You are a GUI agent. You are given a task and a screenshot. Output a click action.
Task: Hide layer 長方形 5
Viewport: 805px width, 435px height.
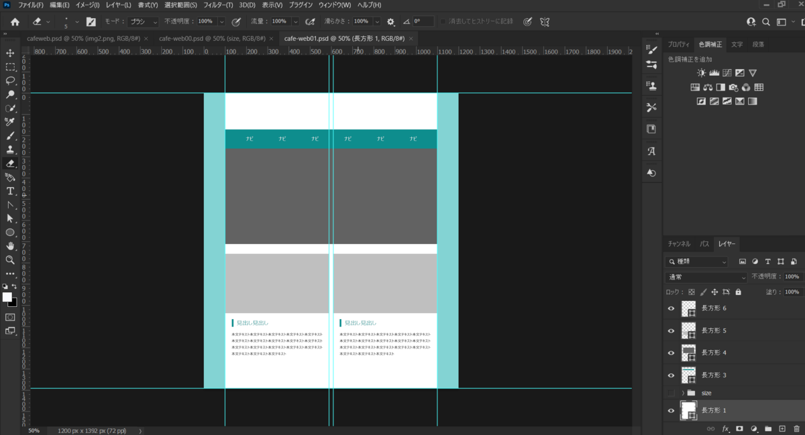(671, 330)
